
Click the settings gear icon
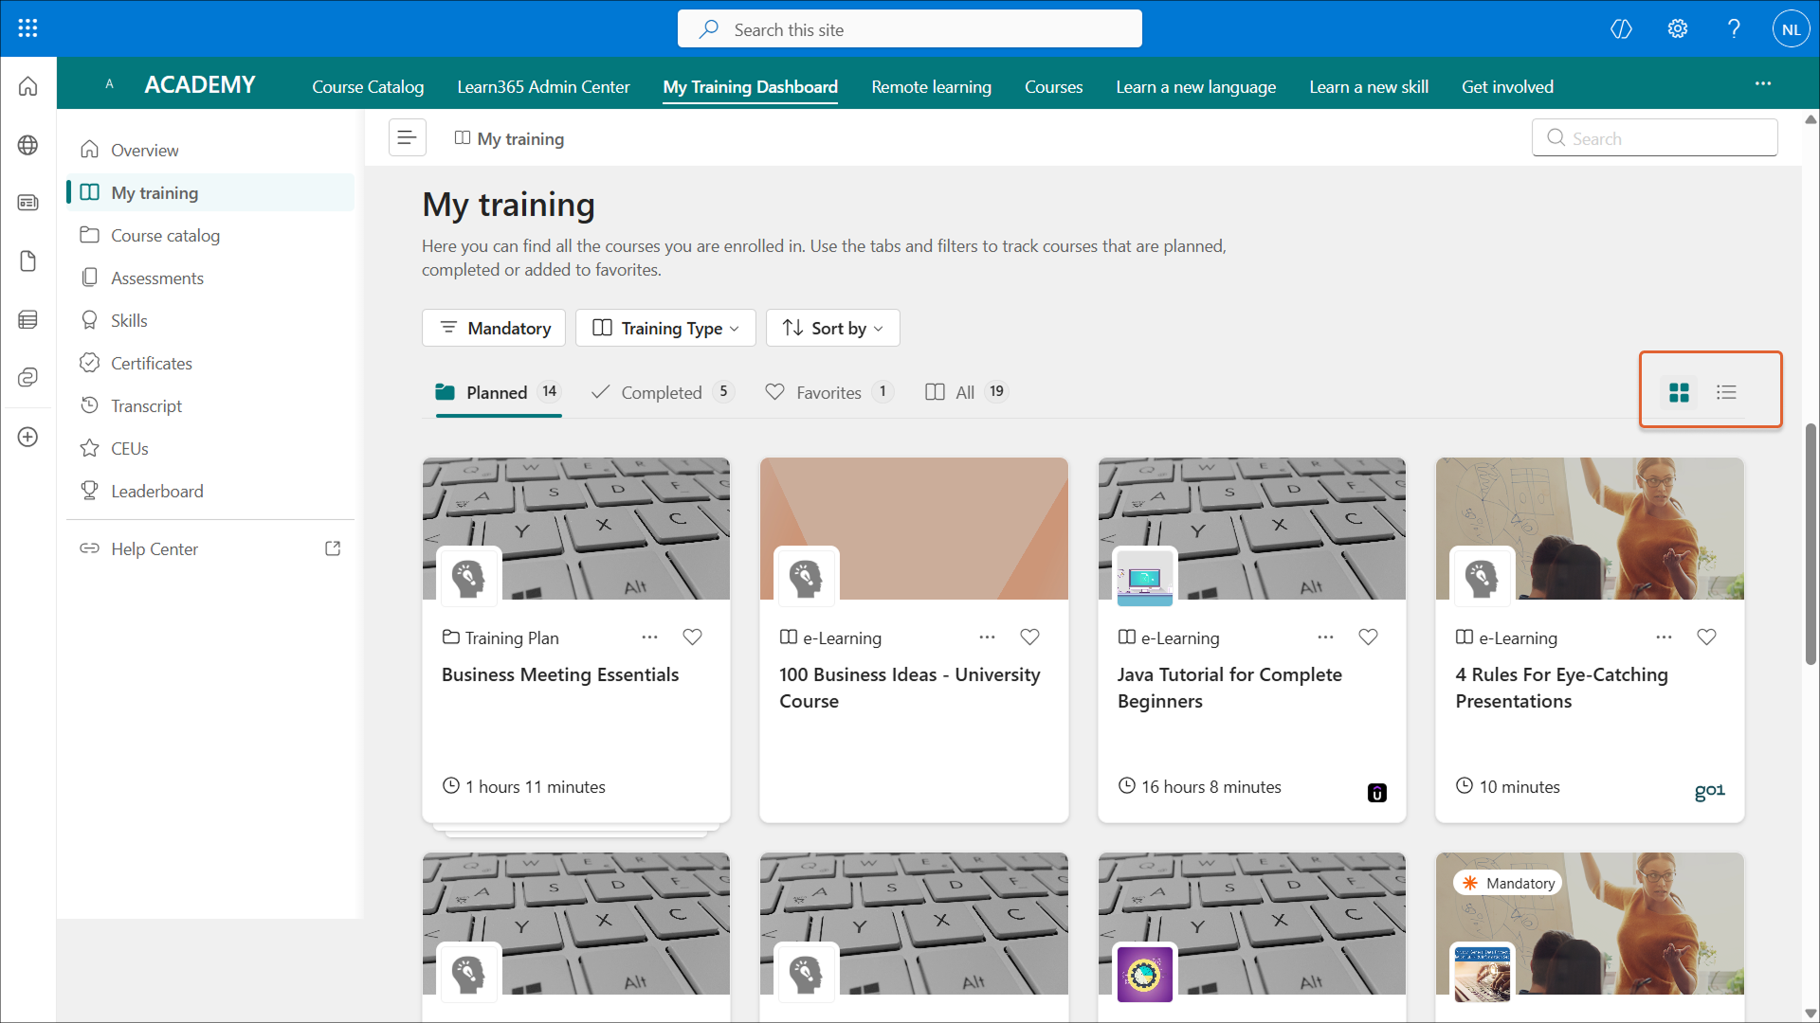(x=1677, y=28)
